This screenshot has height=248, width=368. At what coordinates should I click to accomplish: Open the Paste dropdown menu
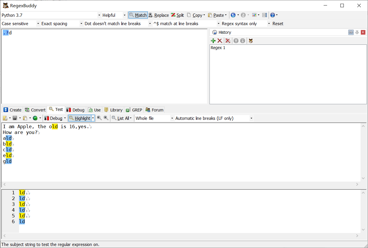tap(218, 15)
